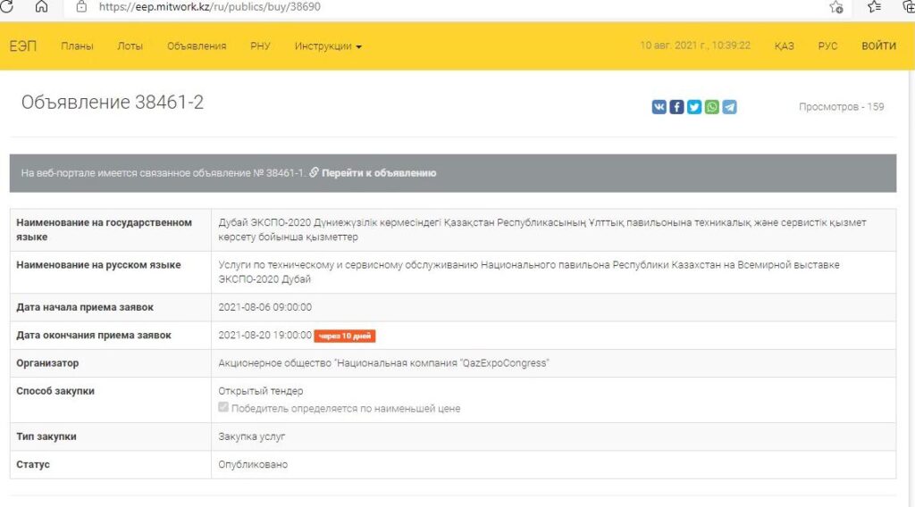Click the browser refresh icon
The image size is (915, 507).
pyautogui.click(x=7, y=6)
